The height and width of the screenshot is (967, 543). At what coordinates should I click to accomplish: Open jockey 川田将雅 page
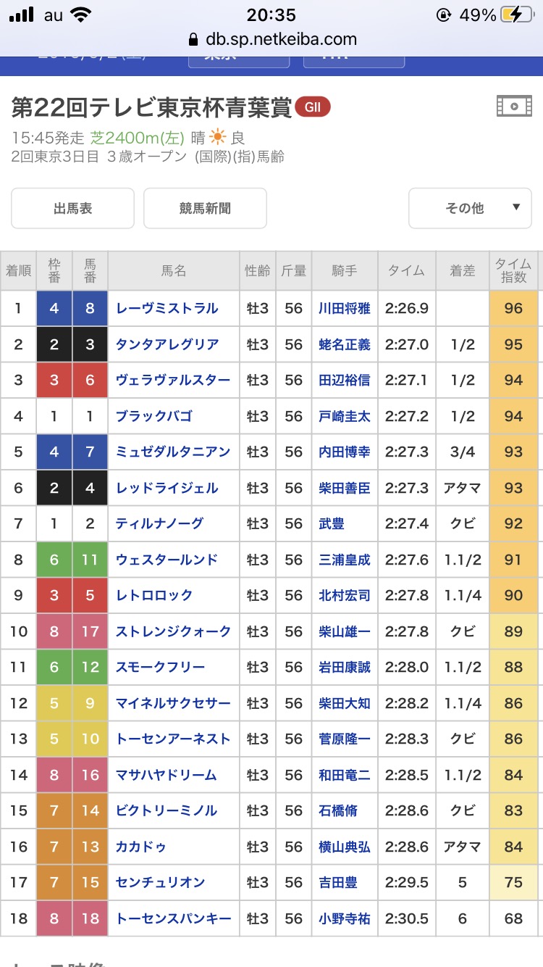(x=345, y=309)
